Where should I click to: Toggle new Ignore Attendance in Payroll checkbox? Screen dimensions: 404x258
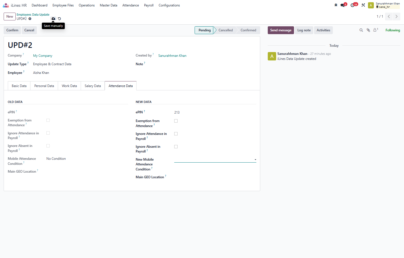[x=176, y=134]
